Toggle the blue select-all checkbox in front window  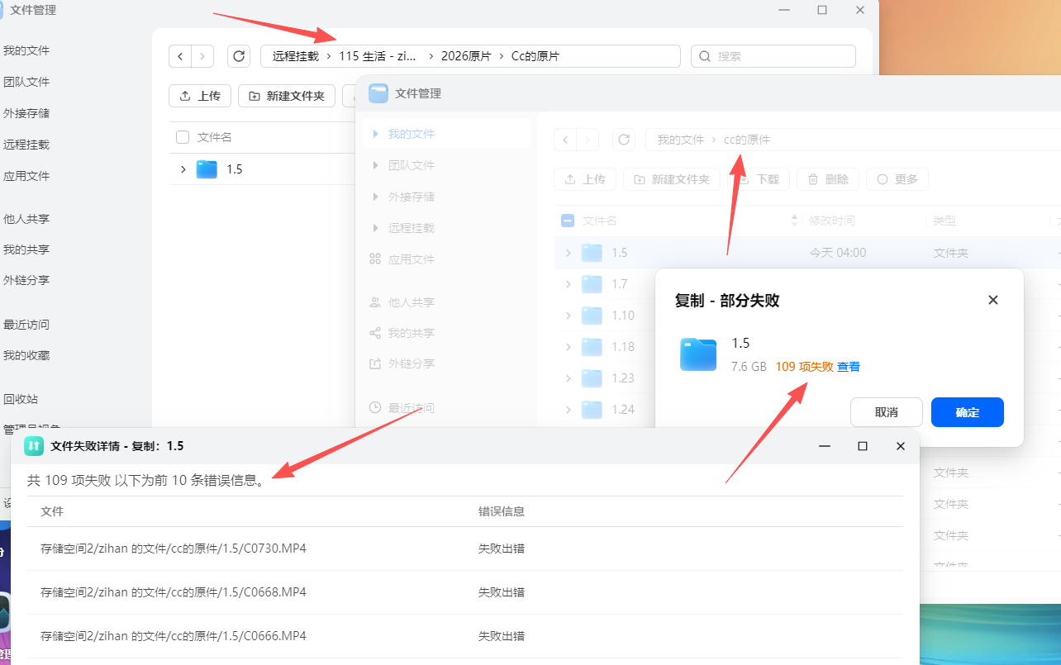(568, 221)
